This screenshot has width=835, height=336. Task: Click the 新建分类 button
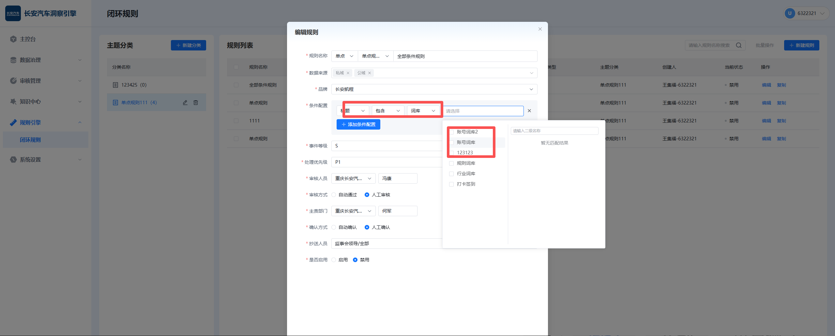pos(189,45)
